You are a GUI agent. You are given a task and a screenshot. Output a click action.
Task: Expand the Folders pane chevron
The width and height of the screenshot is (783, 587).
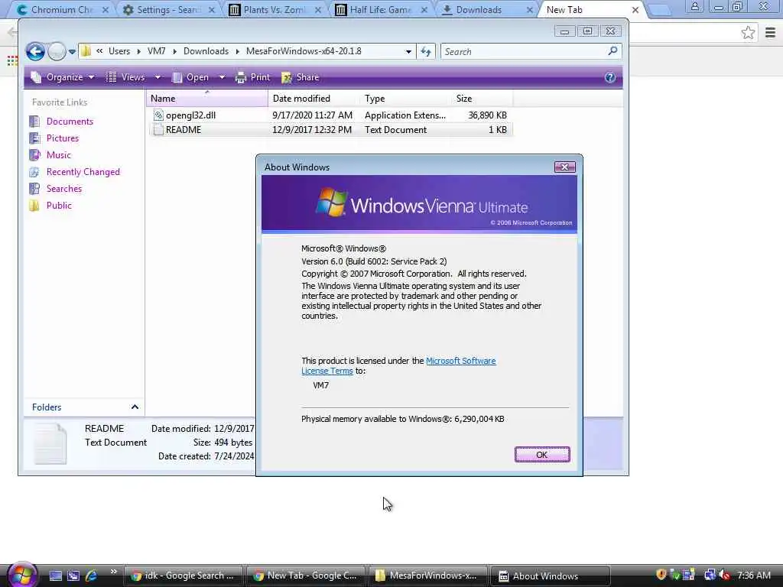pyautogui.click(x=135, y=407)
